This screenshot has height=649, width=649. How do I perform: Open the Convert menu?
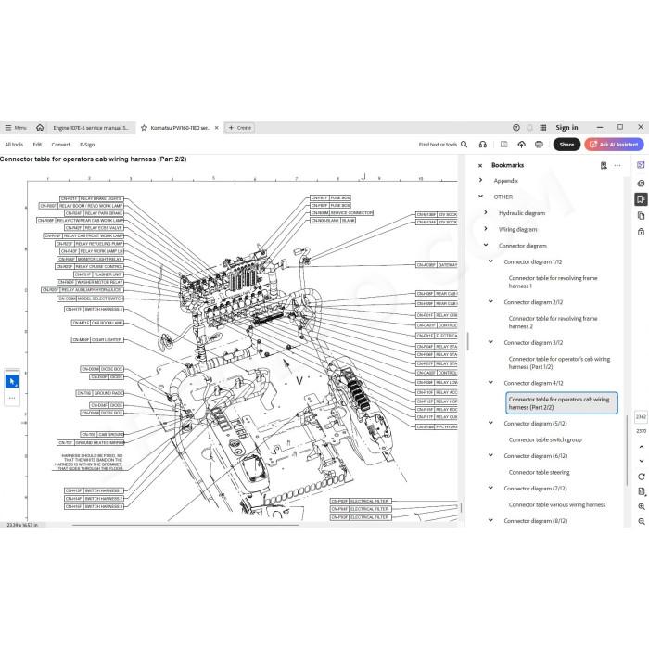click(61, 145)
